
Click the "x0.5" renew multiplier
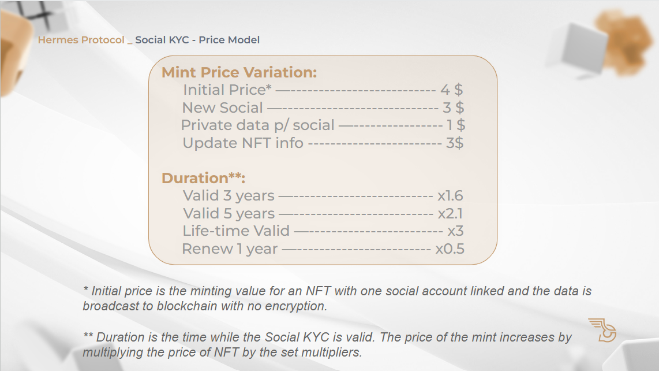click(x=450, y=249)
